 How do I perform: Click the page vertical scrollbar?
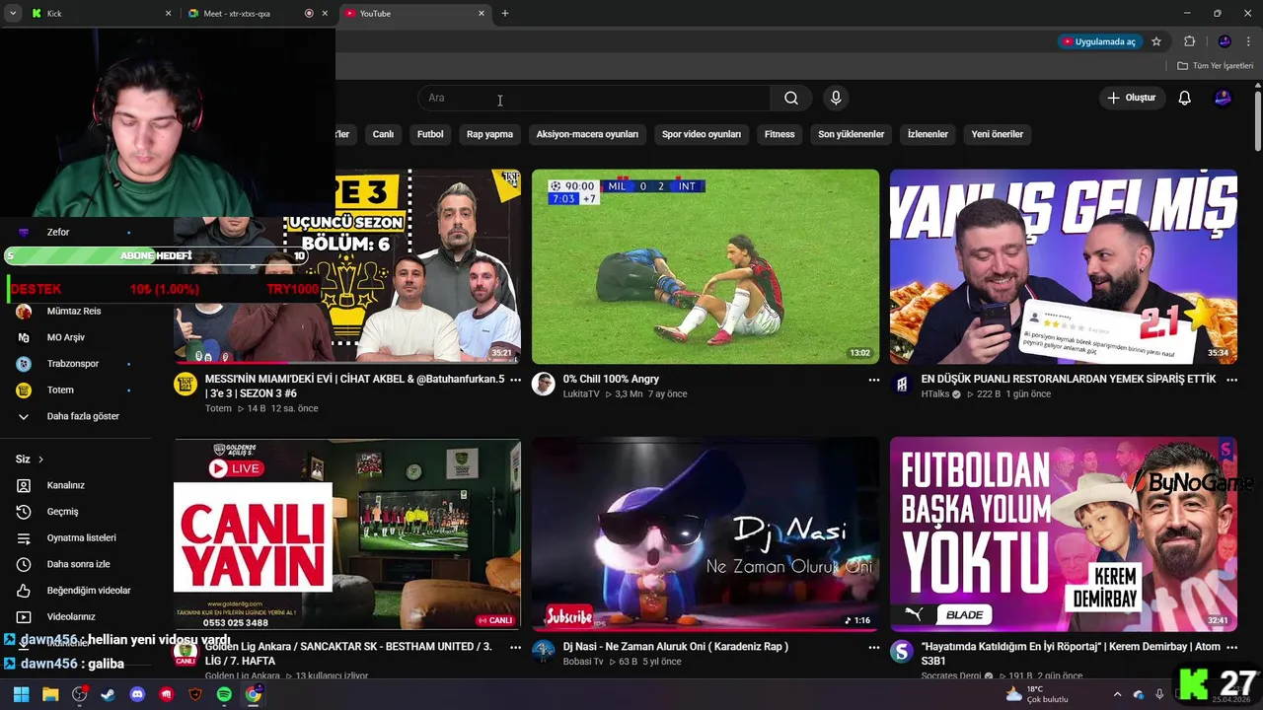[x=1258, y=122]
